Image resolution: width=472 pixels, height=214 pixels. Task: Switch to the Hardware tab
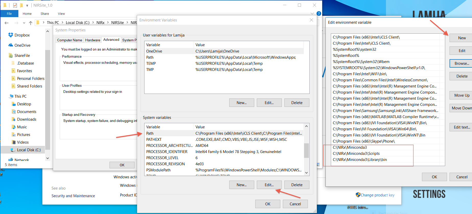[x=92, y=40]
